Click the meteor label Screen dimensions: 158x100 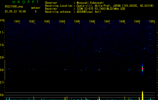(36, 8)
